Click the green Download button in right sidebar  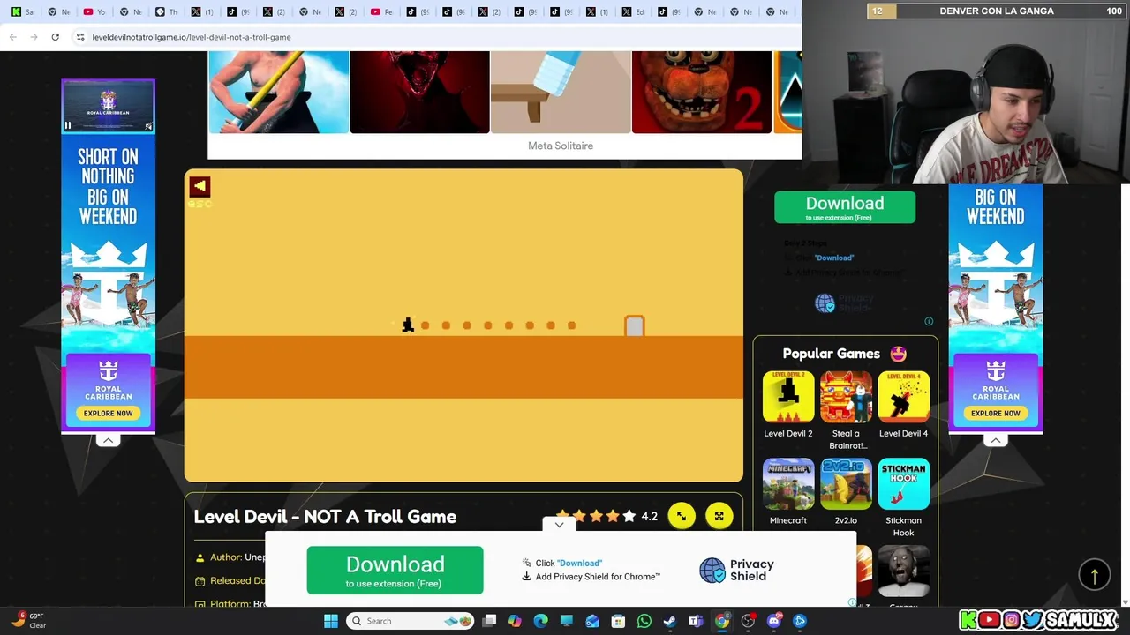click(x=845, y=207)
